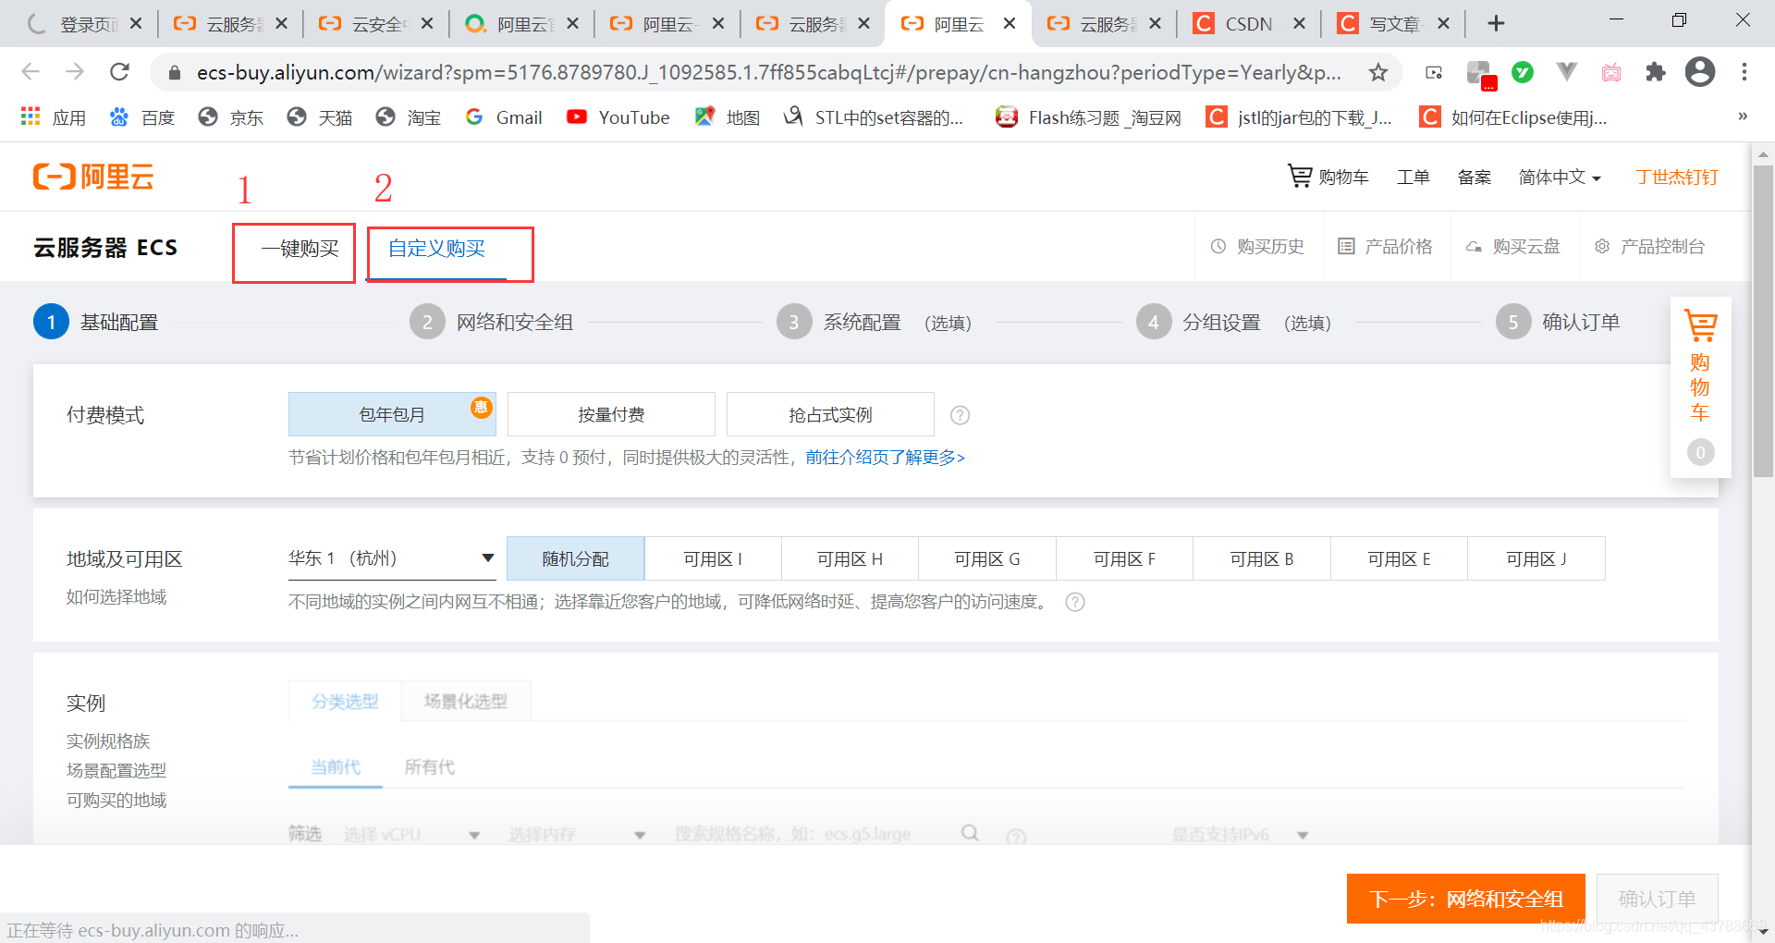Click the green checkmark extension icon
Viewport: 1775px width, 943px height.
[1523, 72]
